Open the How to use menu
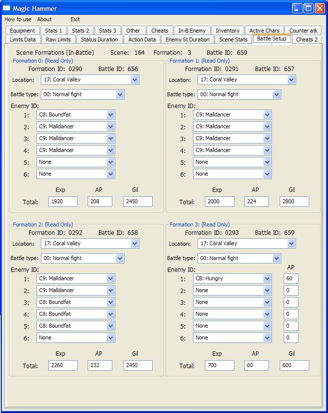 coord(18,19)
